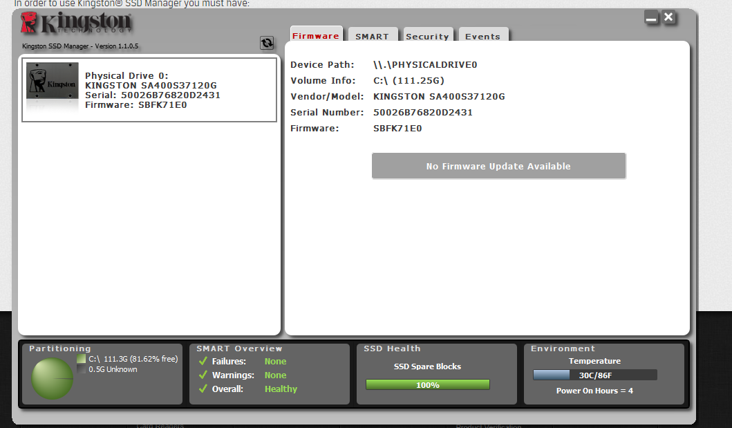Click No Firmware Update Available button
This screenshot has width=732, height=428.
click(498, 166)
